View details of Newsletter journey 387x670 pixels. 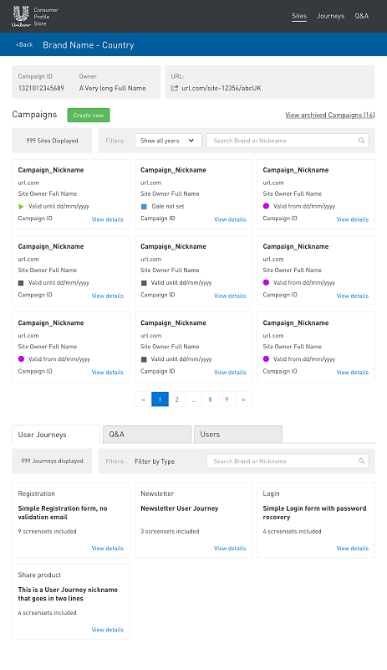pos(230,549)
